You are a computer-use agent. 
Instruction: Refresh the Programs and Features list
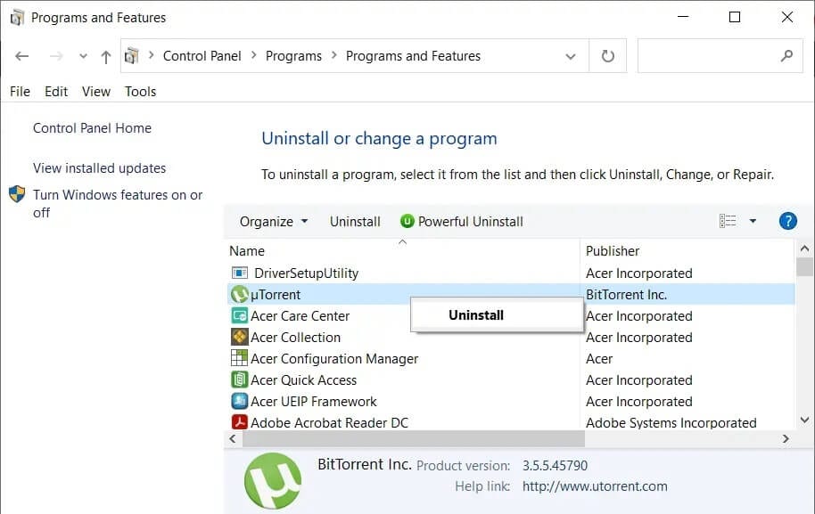point(607,55)
